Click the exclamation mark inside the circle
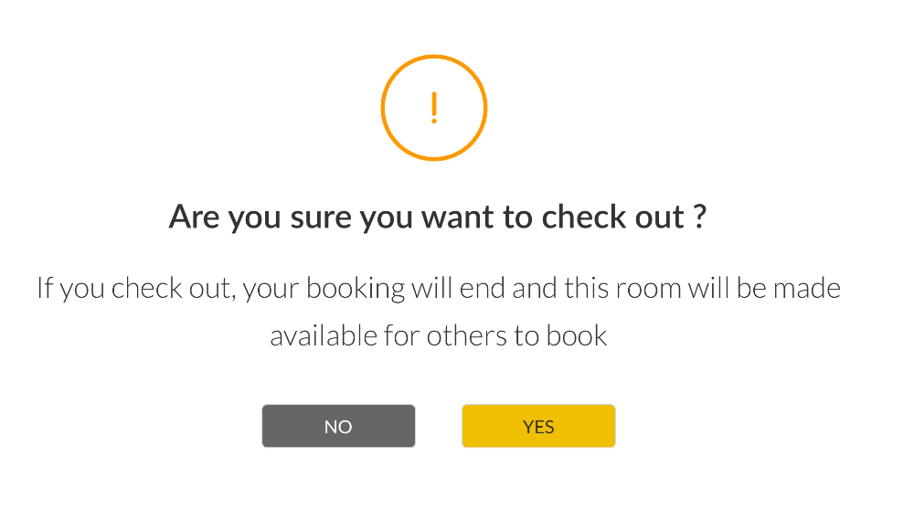The width and height of the screenshot is (914, 520). tap(433, 108)
